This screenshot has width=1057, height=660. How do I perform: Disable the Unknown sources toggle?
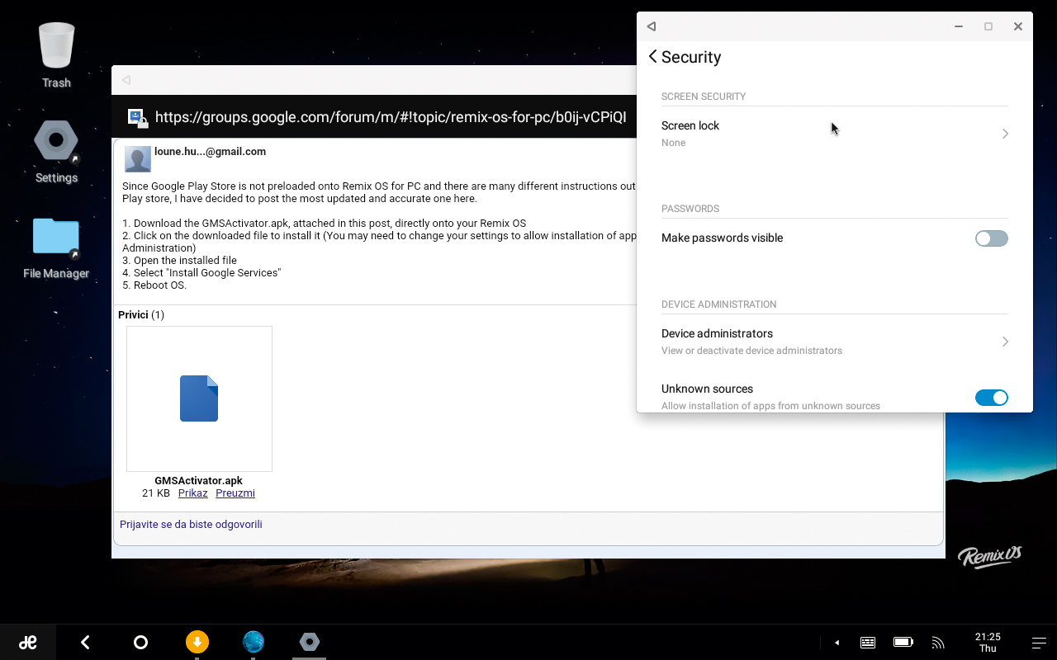tap(991, 397)
